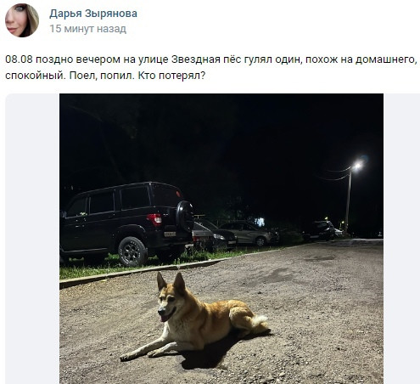Click the SUV's spare wheel cover
Screen dimensions: 420x384
185,217
